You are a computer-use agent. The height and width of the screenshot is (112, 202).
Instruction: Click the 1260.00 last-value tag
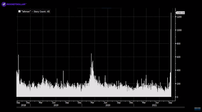coord(180,13)
